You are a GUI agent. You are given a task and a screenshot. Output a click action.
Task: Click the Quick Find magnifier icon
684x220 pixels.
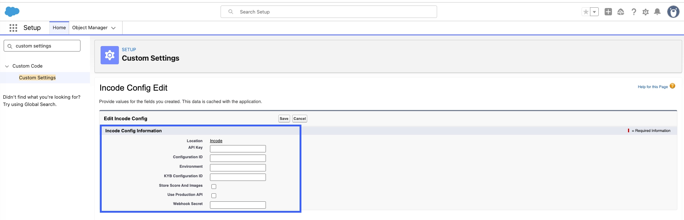[x=10, y=46]
